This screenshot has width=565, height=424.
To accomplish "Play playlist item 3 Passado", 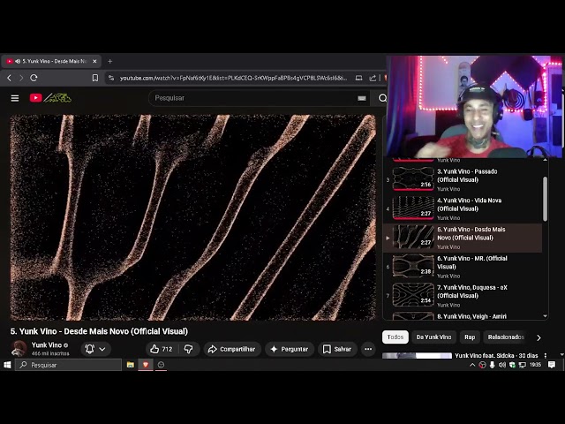I will pyautogui.click(x=463, y=179).
